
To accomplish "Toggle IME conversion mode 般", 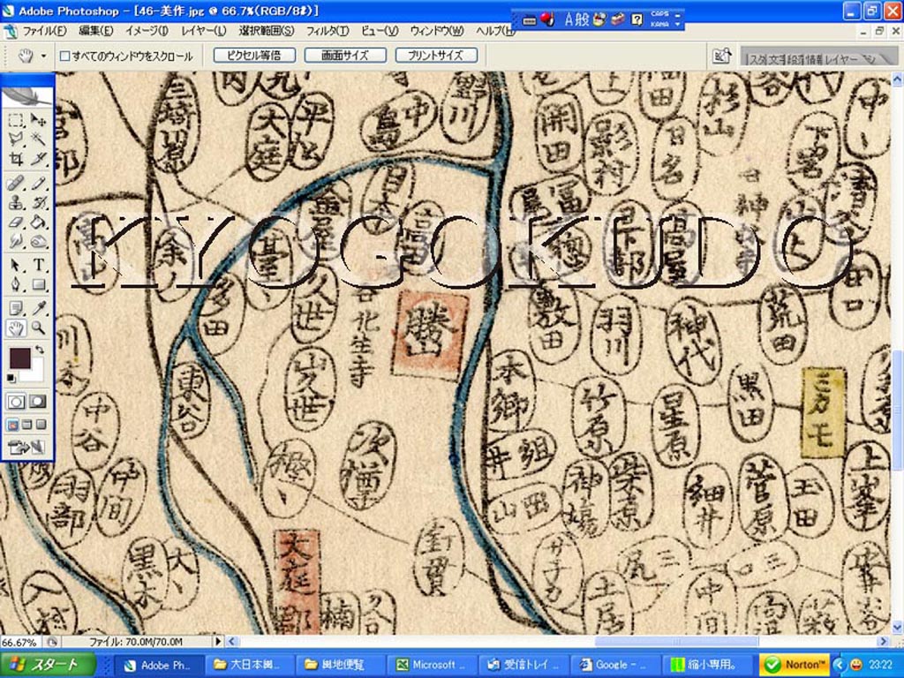I will [x=583, y=19].
